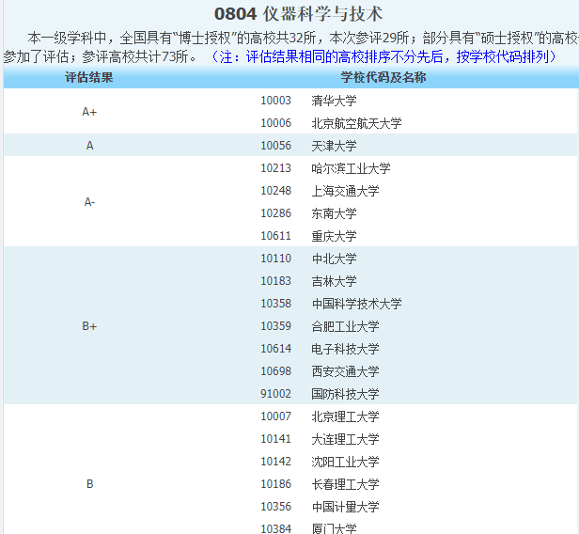Image resolution: width=579 pixels, height=534 pixels.
Task: Select school name 厦门大学
Action: 334,528
